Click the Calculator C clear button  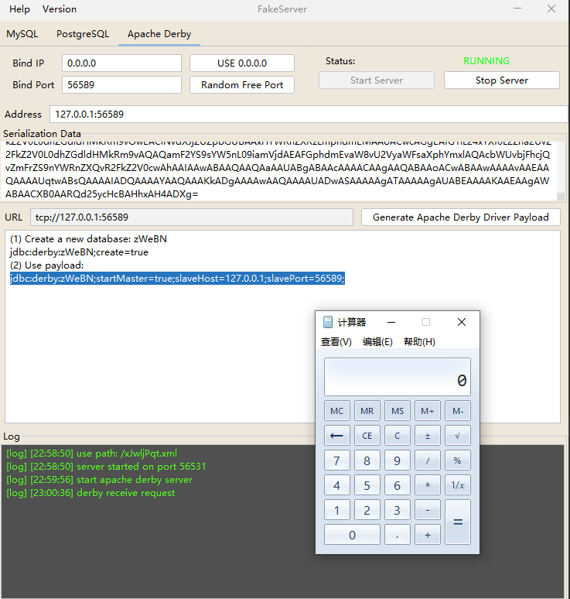coord(398,436)
